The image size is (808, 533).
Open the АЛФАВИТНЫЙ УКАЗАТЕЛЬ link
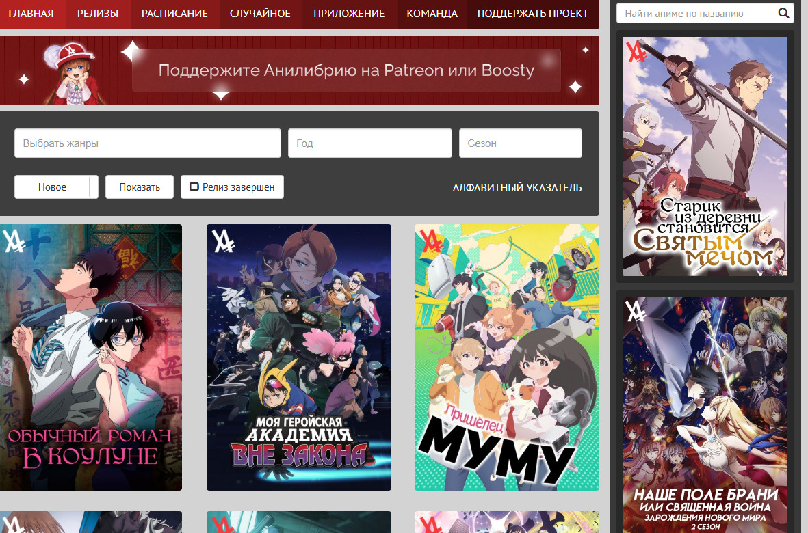[x=517, y=188]
